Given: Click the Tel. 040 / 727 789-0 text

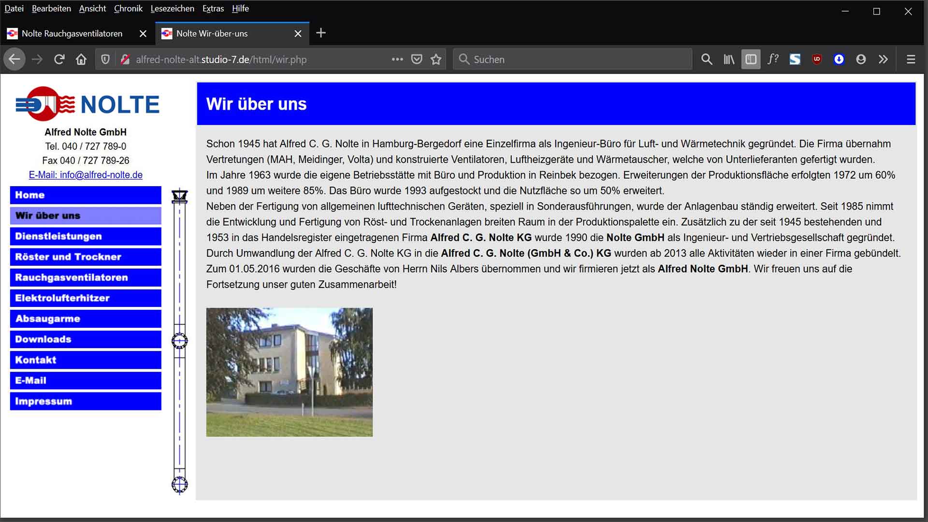Looking at the screenshot, I should pyautogui.click(x=86, y=146).
